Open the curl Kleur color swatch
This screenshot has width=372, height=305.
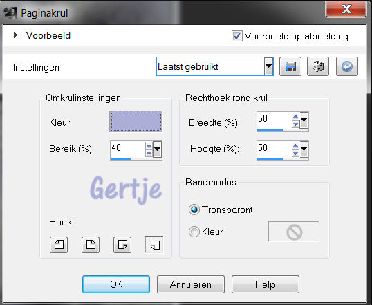(136, 121)
